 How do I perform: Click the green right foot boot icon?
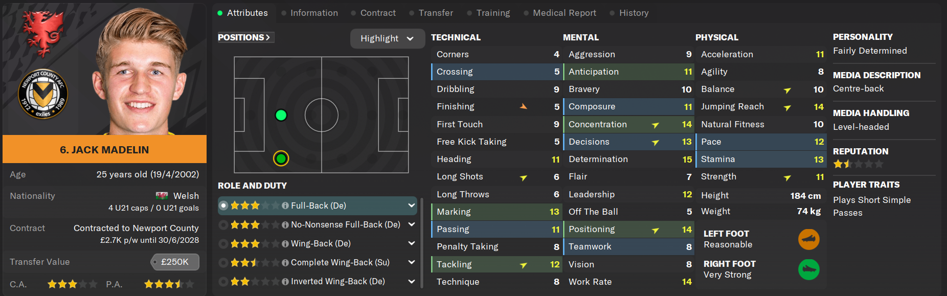point(808,269)
